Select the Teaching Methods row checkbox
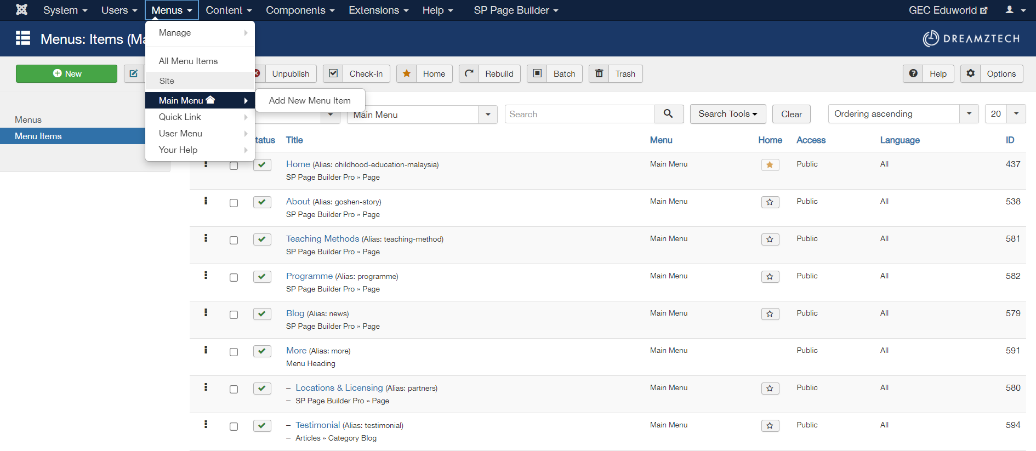The height and width of the screenshot is (451, 1036). [234, 240]
